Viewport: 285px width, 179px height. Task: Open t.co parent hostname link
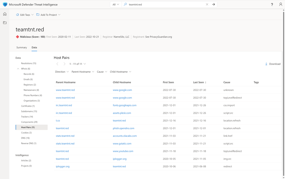point(58,120)
